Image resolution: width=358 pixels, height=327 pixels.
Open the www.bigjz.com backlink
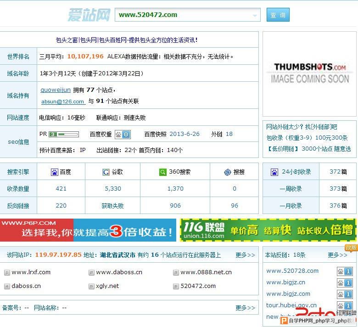click(288, 293)
